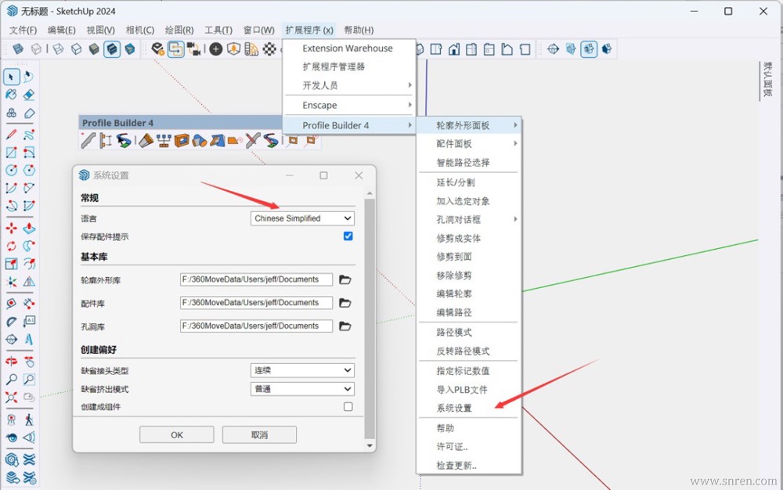783x490 pixels.
Task: Activate the Paint Bucket tool
Action: tap(12, 95)
